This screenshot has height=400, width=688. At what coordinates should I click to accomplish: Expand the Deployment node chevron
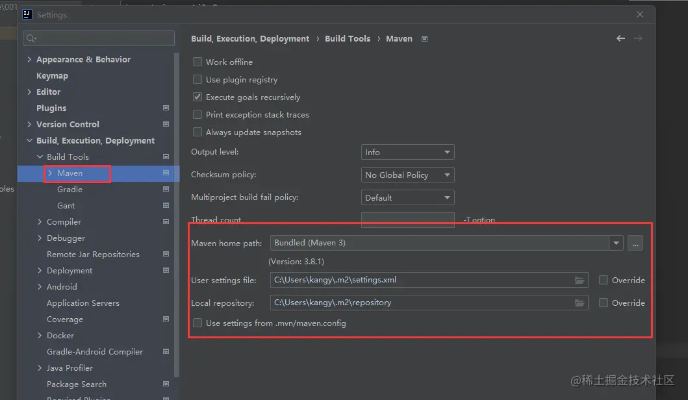point(40,270)
